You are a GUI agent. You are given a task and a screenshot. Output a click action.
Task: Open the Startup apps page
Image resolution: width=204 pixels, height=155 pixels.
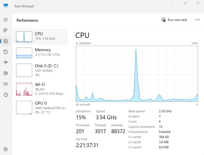[6, 62]
